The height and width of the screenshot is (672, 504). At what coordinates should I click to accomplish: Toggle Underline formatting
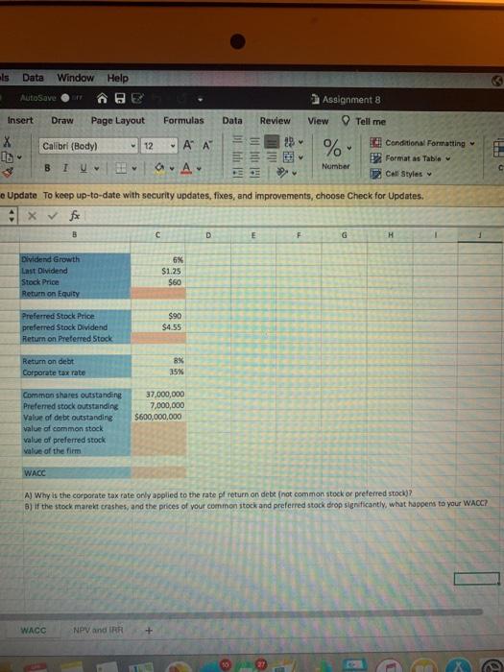pos(84,168)
